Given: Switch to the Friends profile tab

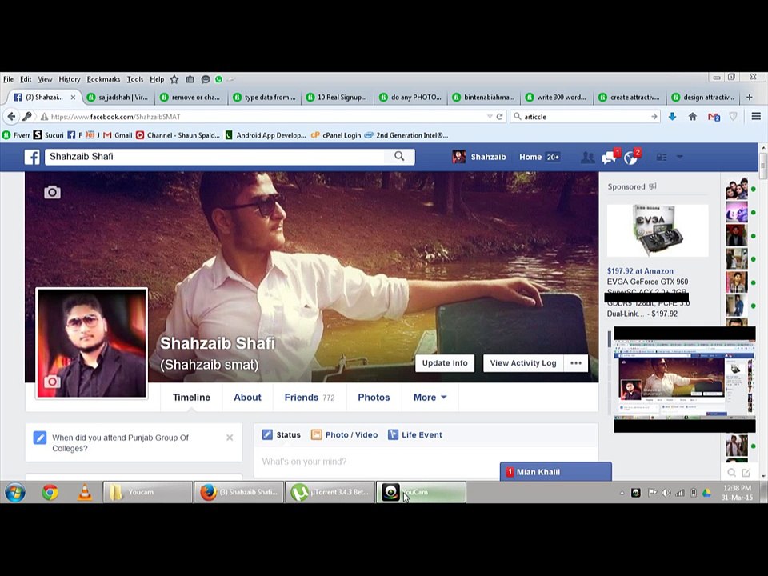Looking at the screenshot, I should click(x=309, y=398).
